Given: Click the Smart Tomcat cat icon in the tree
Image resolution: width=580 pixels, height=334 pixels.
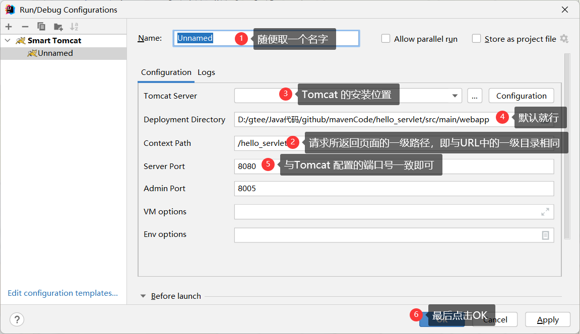Looking at the screenshot, I should 20,41.
